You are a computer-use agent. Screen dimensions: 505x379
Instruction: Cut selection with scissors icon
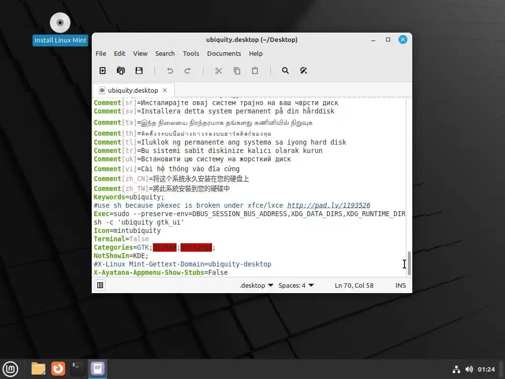click(x=218, y=71)
